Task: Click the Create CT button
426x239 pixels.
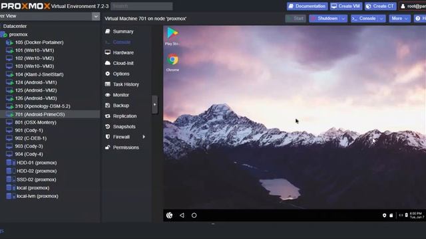Action: pyautogui.click(x=380, y=6)
